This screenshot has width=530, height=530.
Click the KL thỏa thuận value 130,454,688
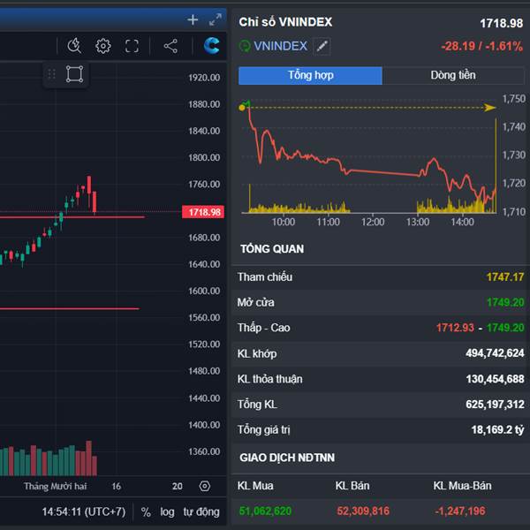(x=495, y=379)
